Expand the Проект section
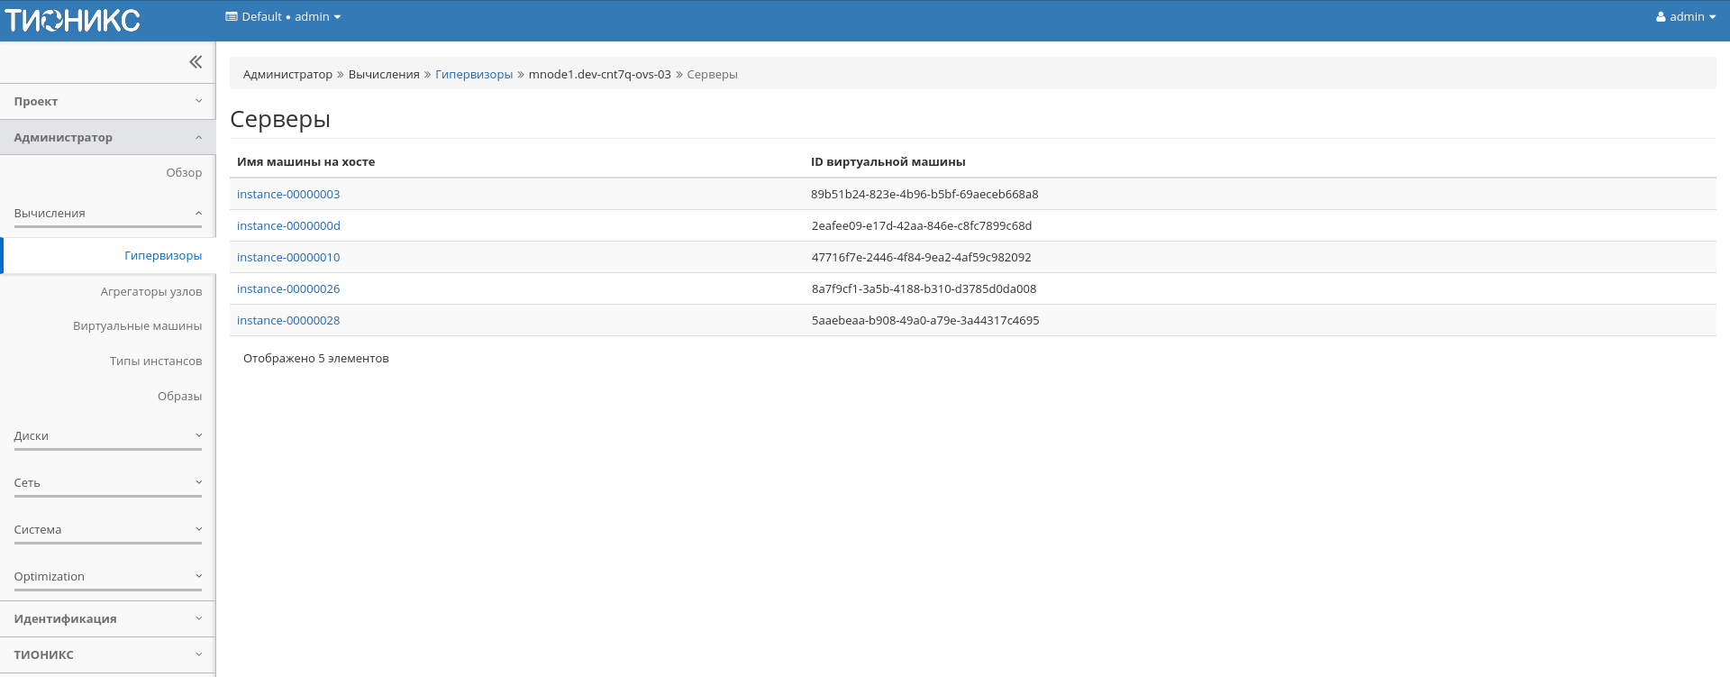This screenshot has height=677, width=1730. click(107, 102)
